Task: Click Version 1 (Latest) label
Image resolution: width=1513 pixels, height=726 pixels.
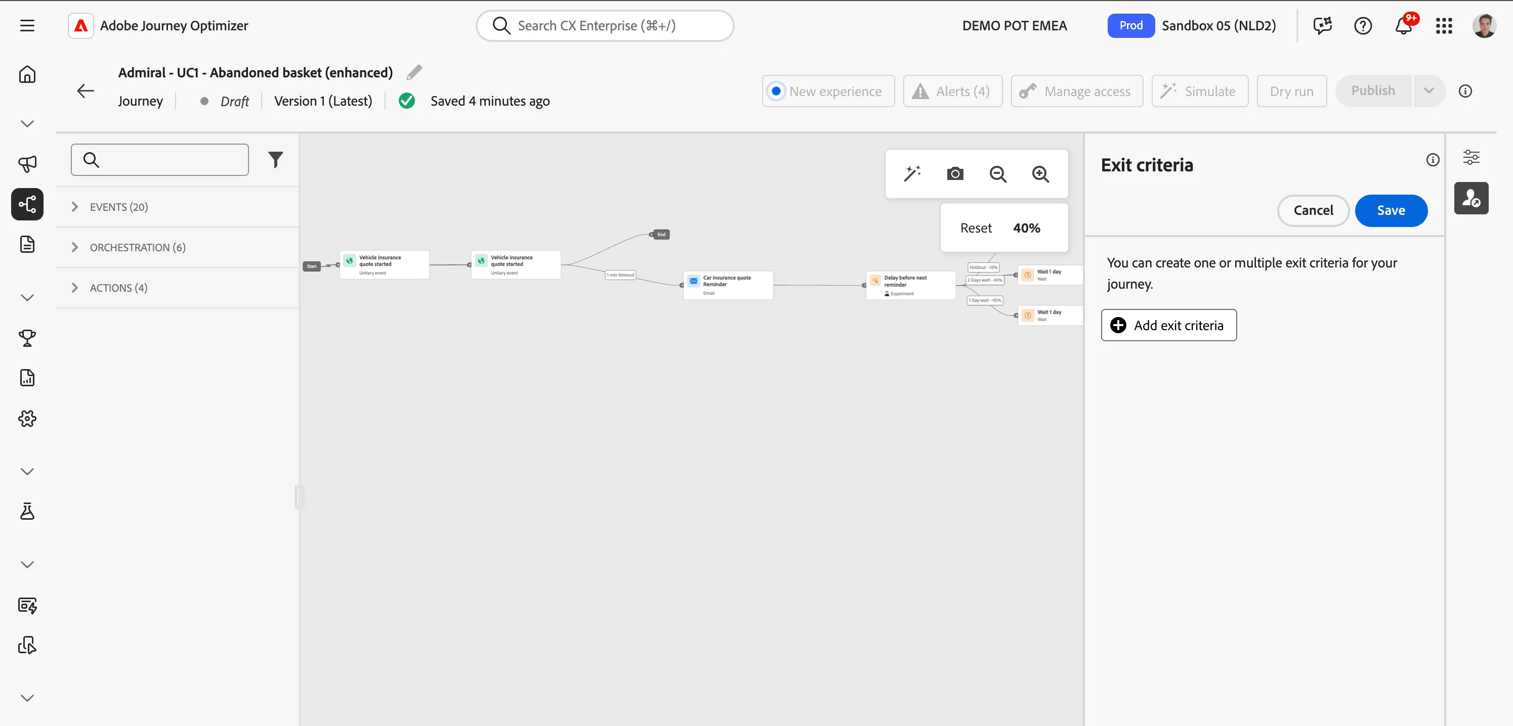Action: (323, 101)
